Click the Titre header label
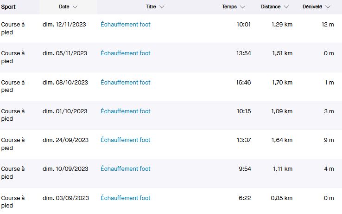 coord(151,7)
